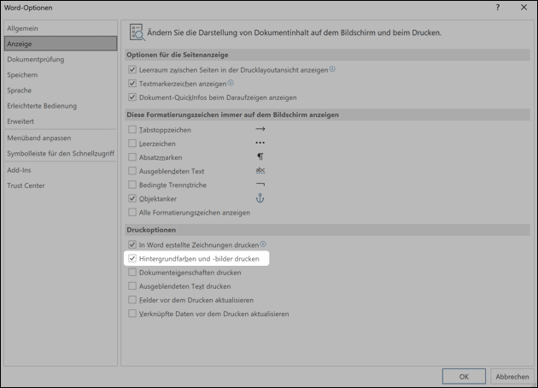The height and width of the screenshot is (388, 538).
Task: Toggle Leerraum zwischen Seiten checkbox
Action: 132,70
